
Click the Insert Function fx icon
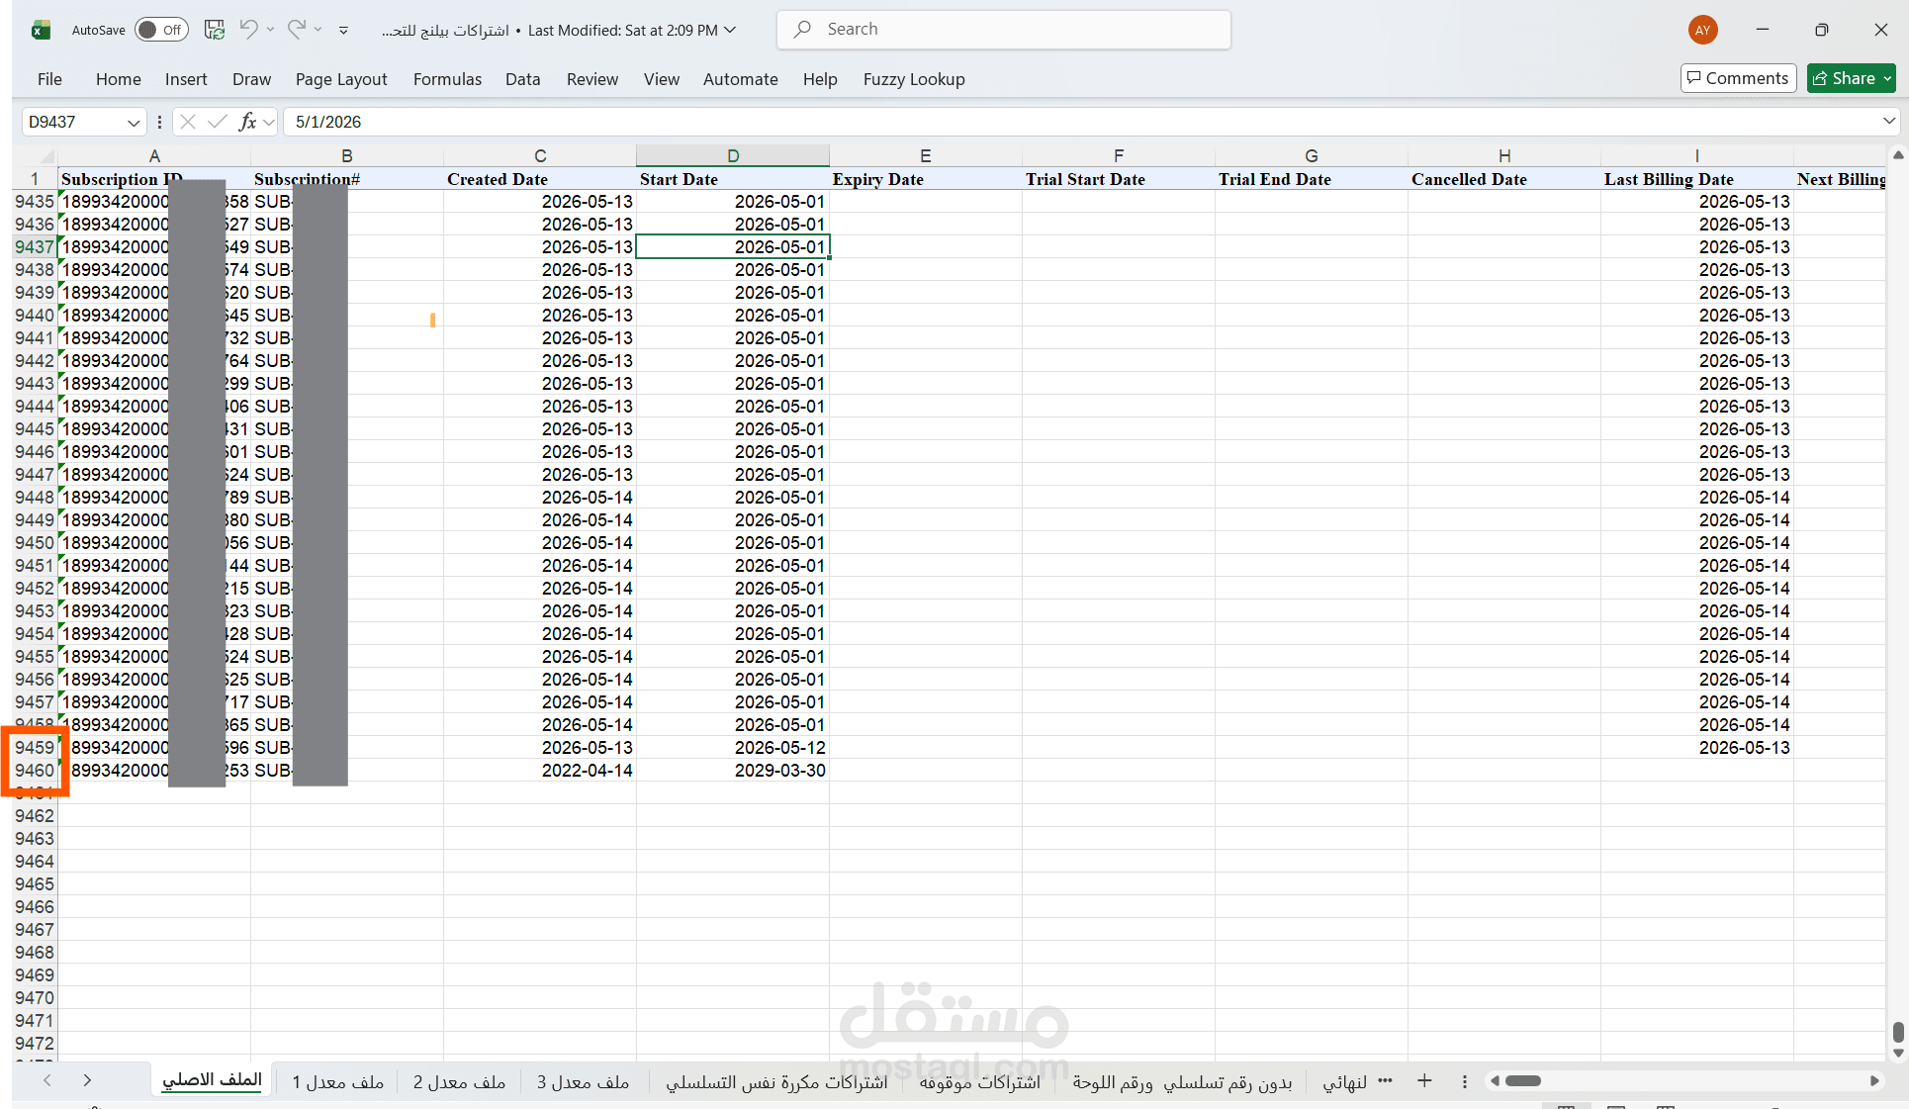pyautogui.click(x=248, y=122)
